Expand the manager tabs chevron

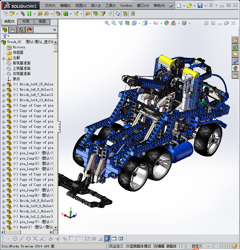(55, 30)
